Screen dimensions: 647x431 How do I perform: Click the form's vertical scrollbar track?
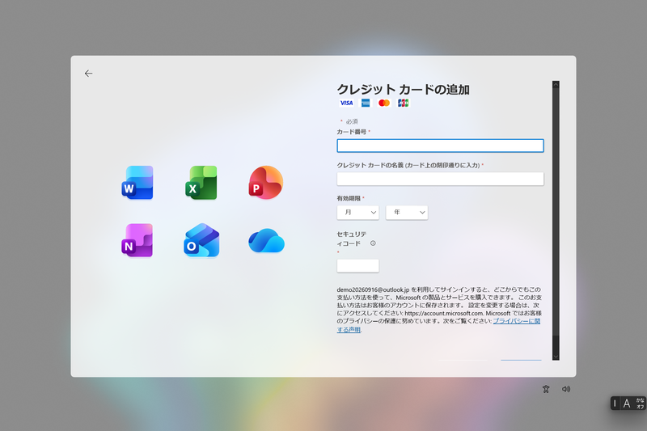click(x=556, y=221)
